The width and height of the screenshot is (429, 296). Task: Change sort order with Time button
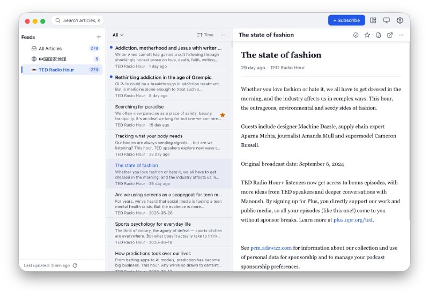pos(205,35)
